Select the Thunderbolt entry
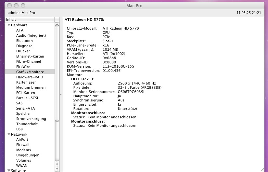This screenshot has width=268, height=172. (x=27, y=124)
